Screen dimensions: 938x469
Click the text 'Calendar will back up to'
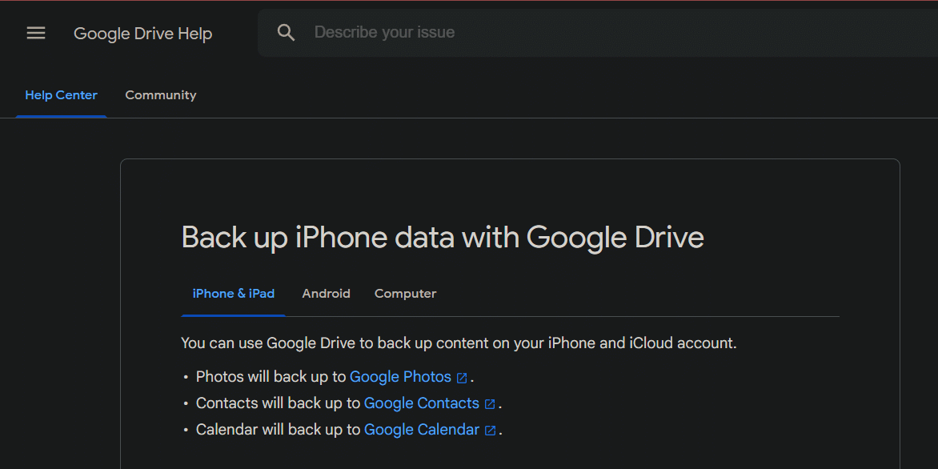click(279, 430)
